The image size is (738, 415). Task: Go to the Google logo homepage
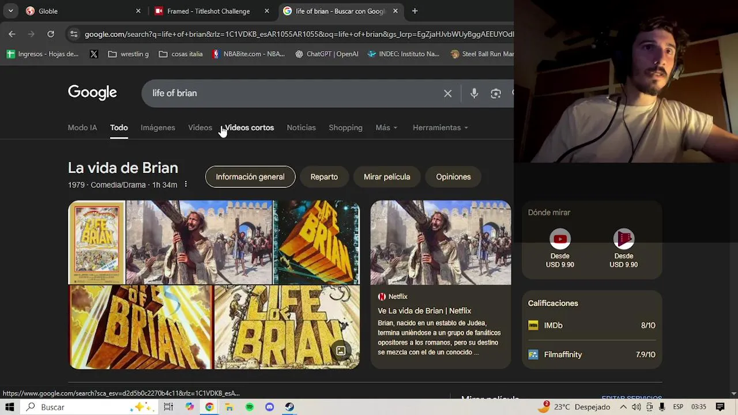92,93
